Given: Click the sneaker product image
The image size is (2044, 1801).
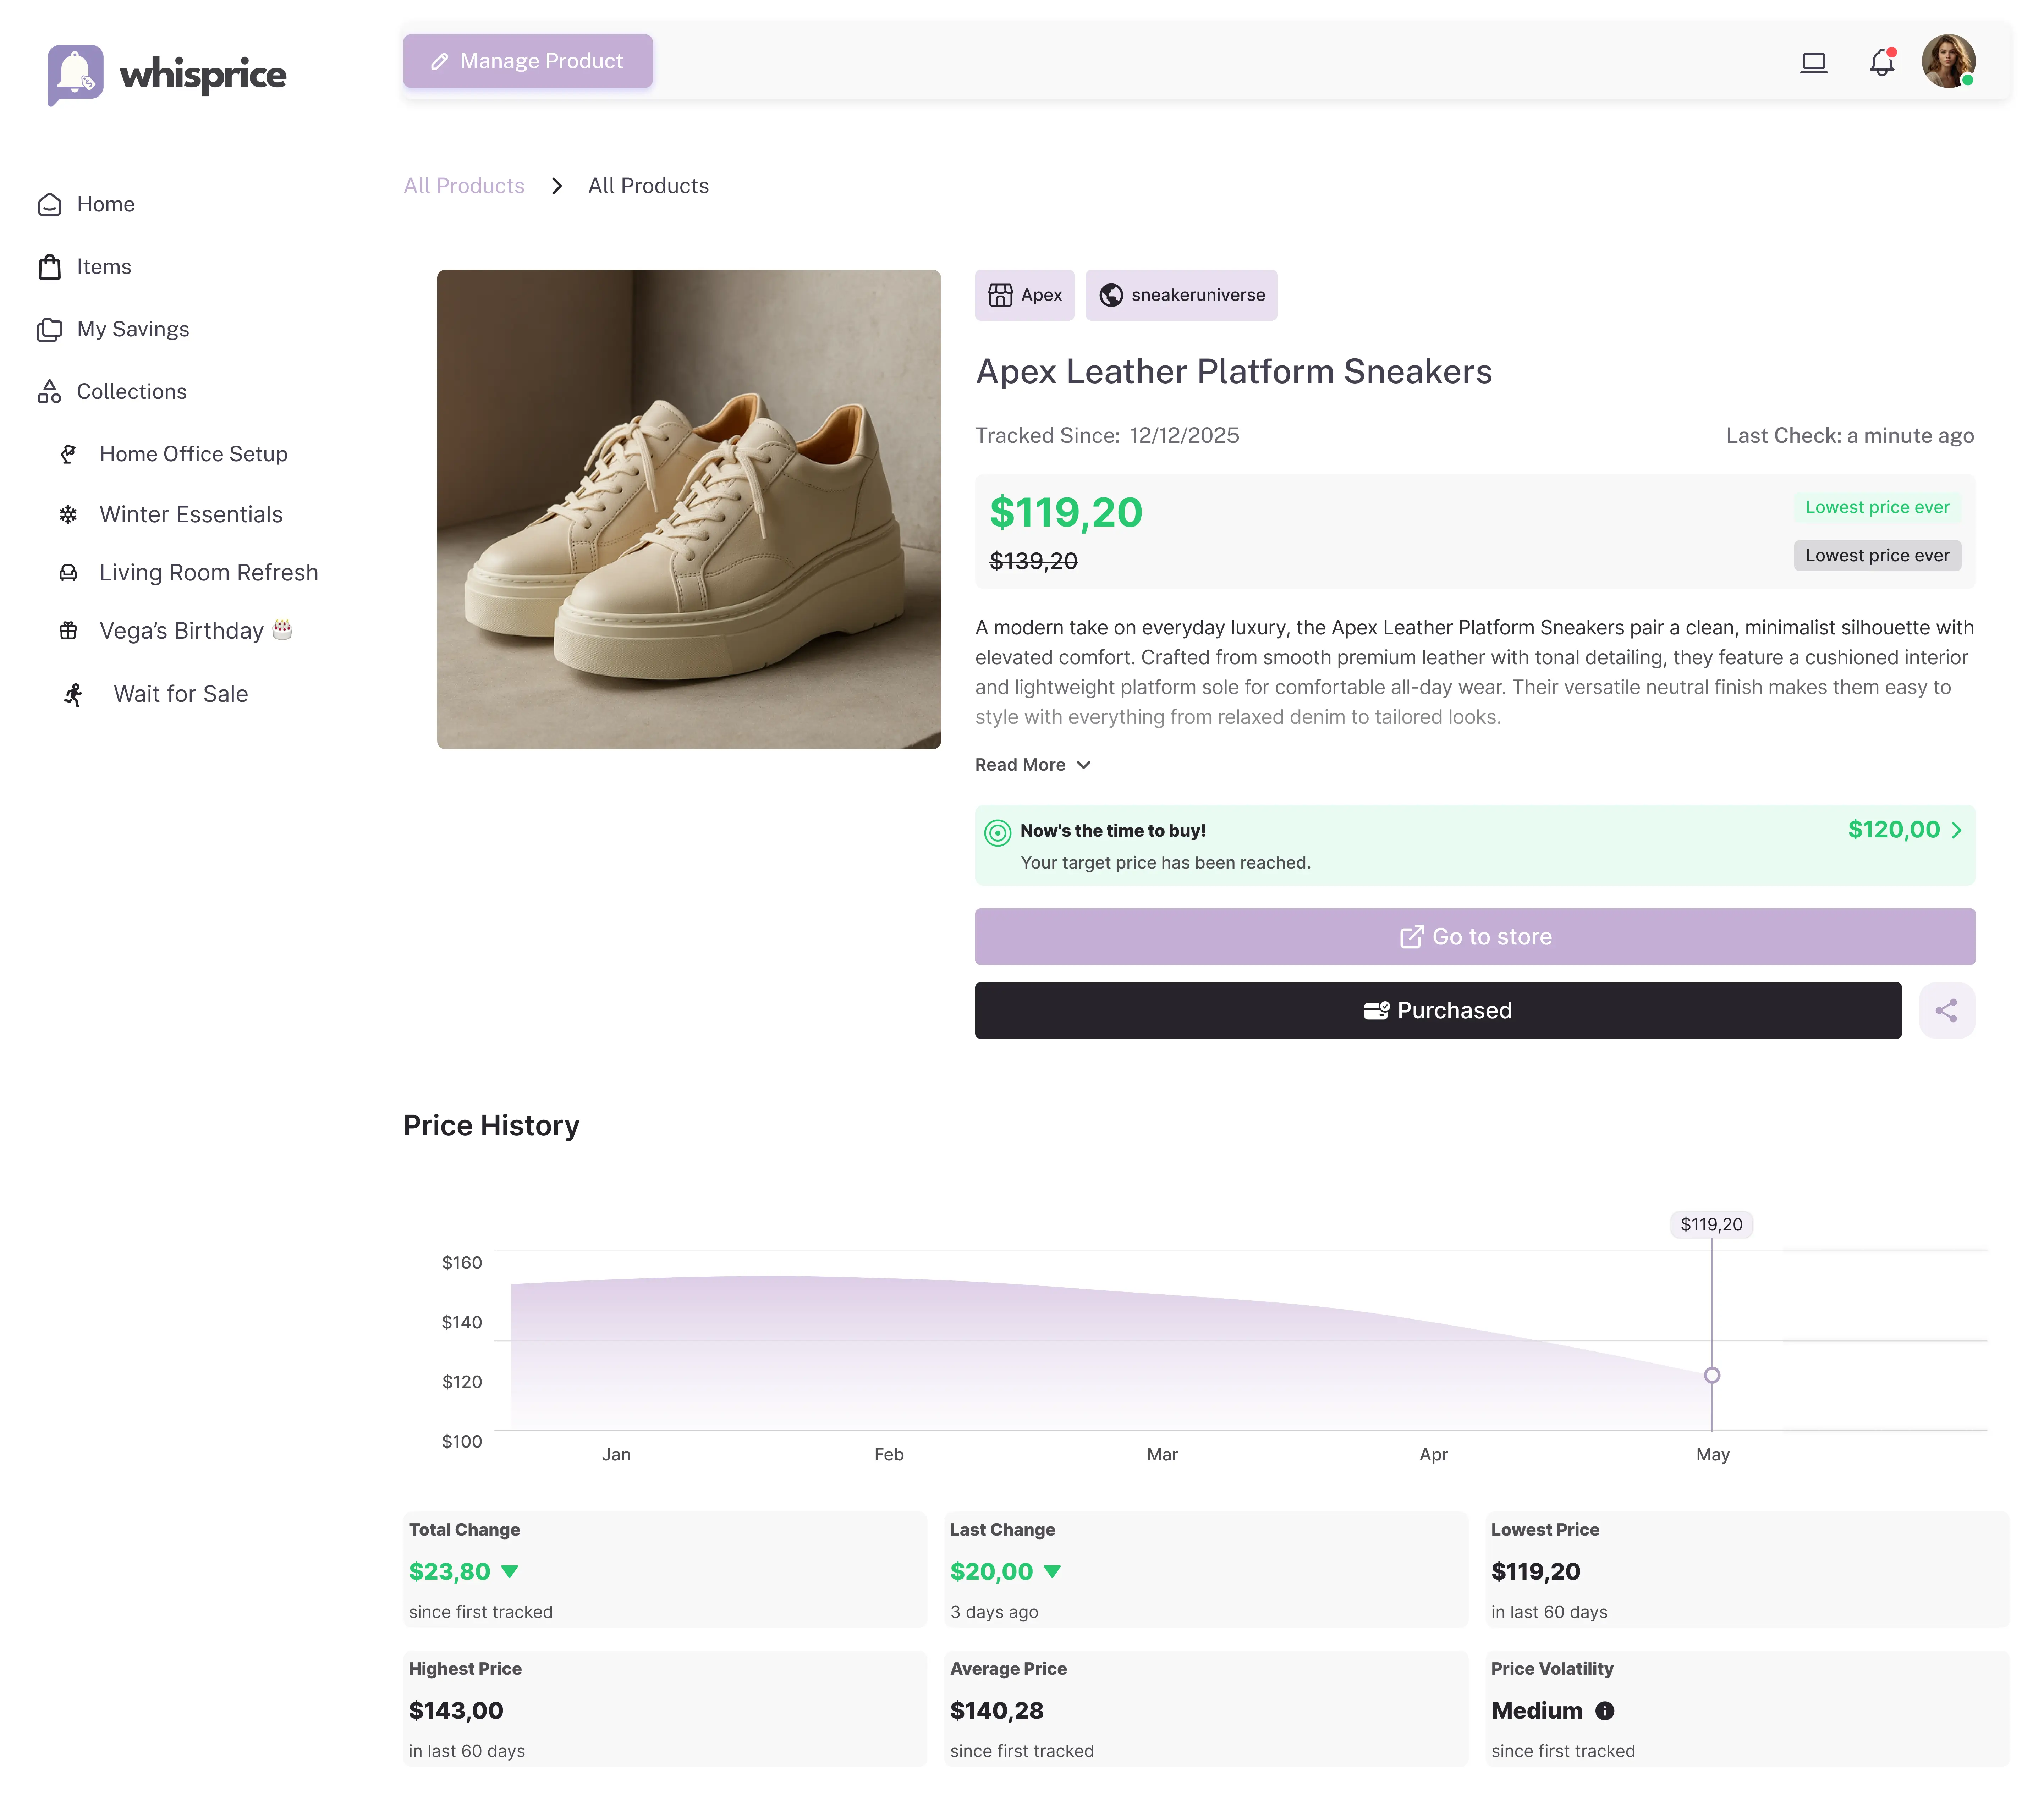Looking at the screenshot, I should (689, 509).
